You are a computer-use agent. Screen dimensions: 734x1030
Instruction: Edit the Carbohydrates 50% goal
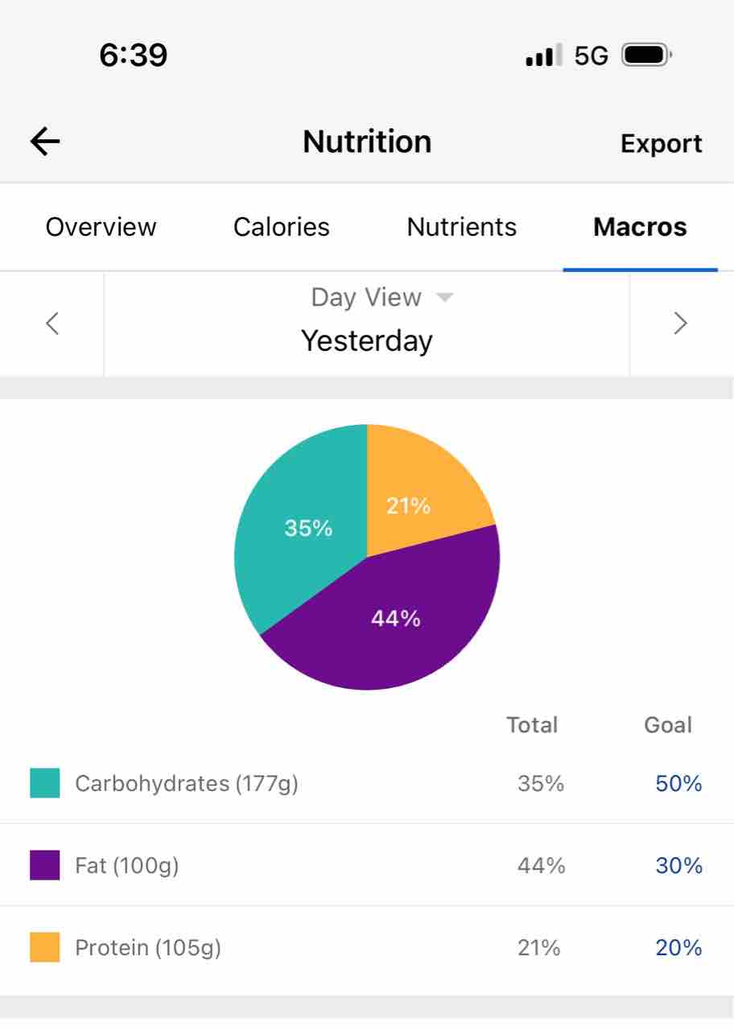coord(678,784)
